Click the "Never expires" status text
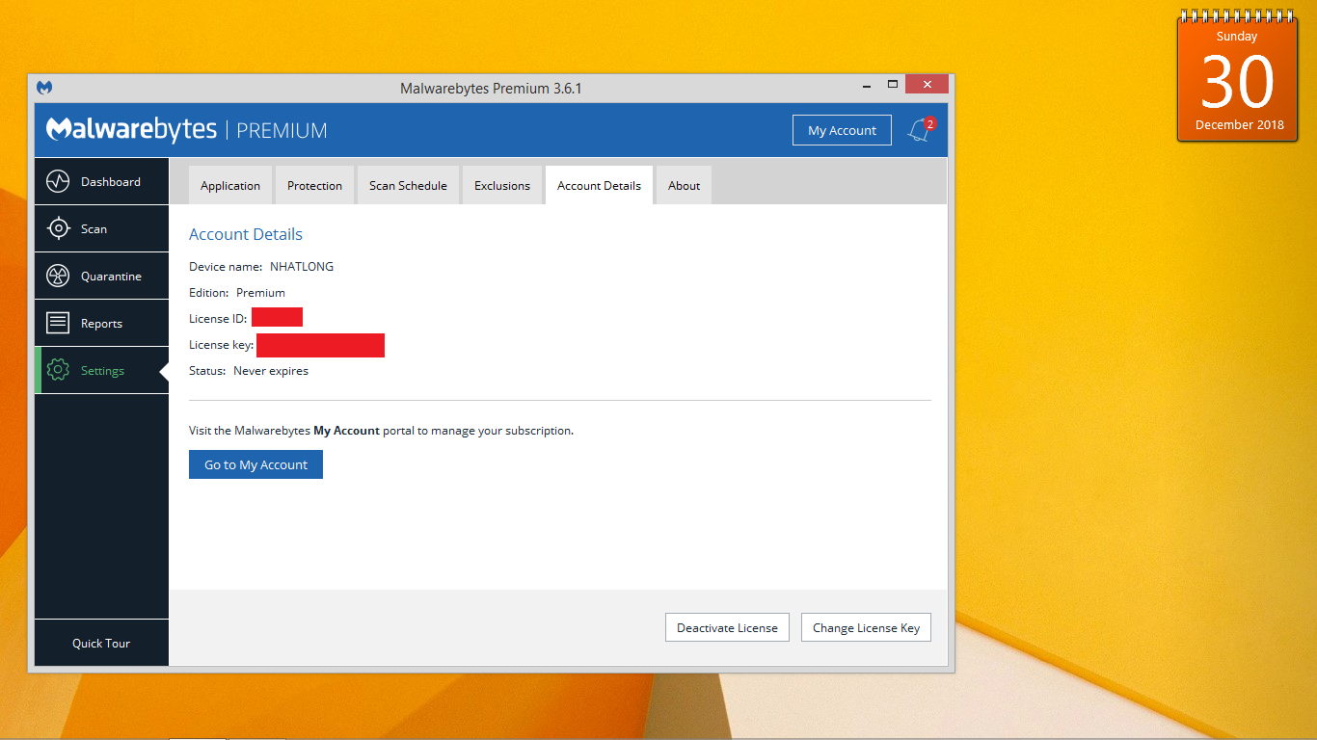Viewport: 1317px width, 740px height. [x=271, y=370]
